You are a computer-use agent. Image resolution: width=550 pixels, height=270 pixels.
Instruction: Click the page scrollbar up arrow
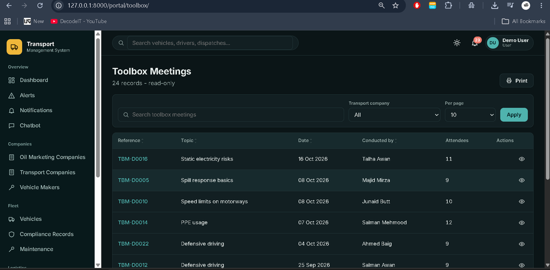[x=547, y=34]
